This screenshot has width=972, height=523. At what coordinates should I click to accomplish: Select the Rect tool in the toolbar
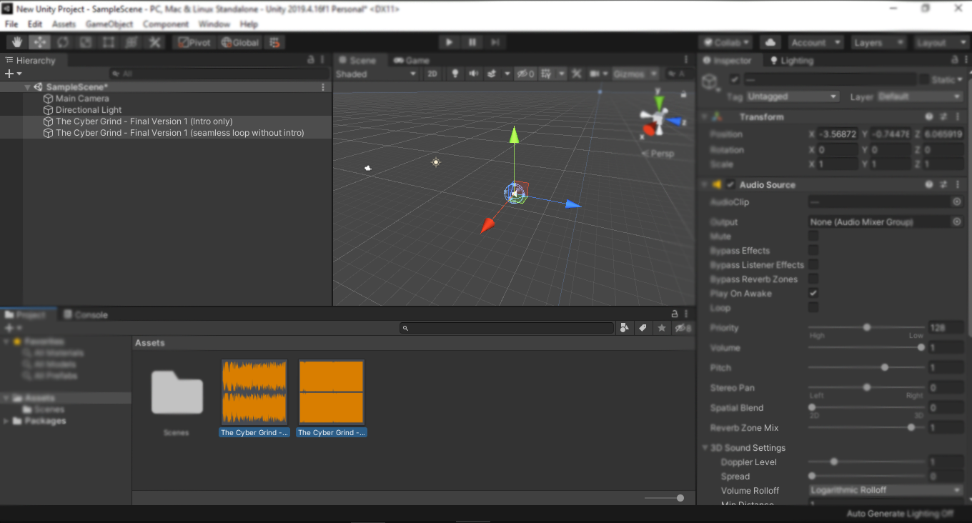click(108, 42)
